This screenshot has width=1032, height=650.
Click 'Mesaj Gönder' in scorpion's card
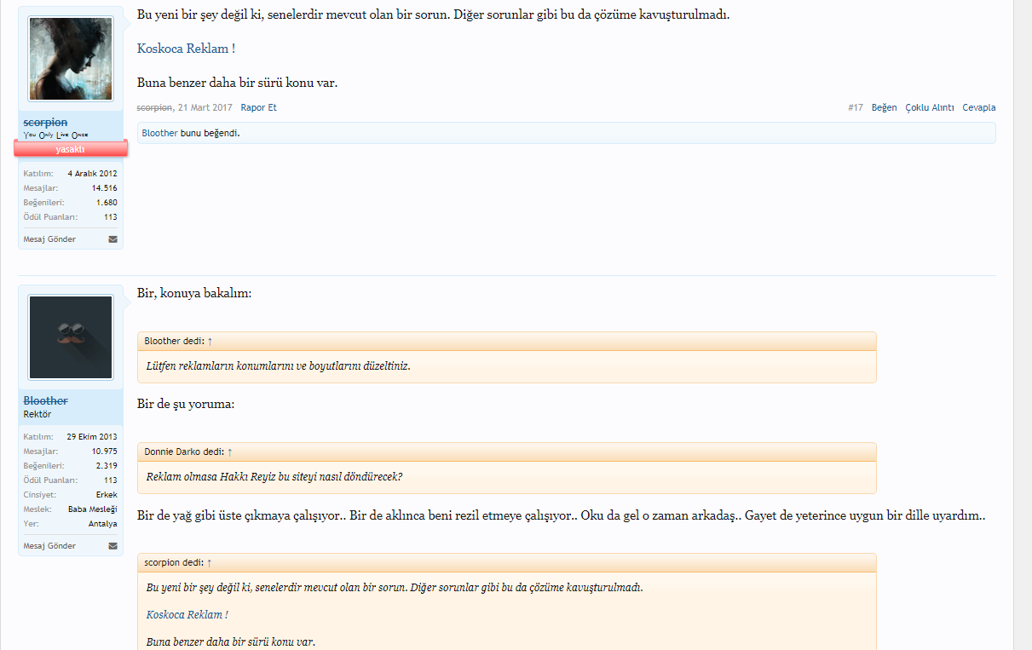click(49, 239)
